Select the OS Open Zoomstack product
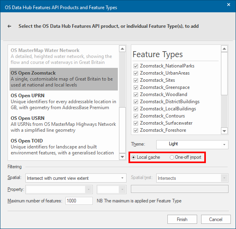Image resolution: width=236 pixels, height=229 pixels. click(x=64, y=79)
